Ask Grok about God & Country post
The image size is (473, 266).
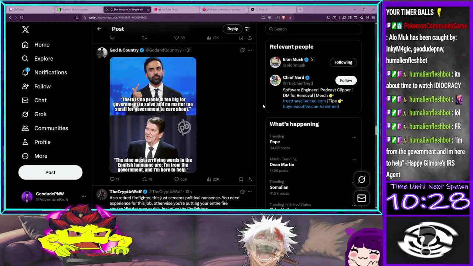tap(242, 50)
